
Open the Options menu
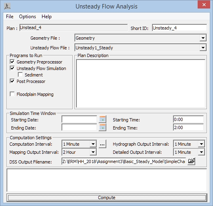(27, 17)
